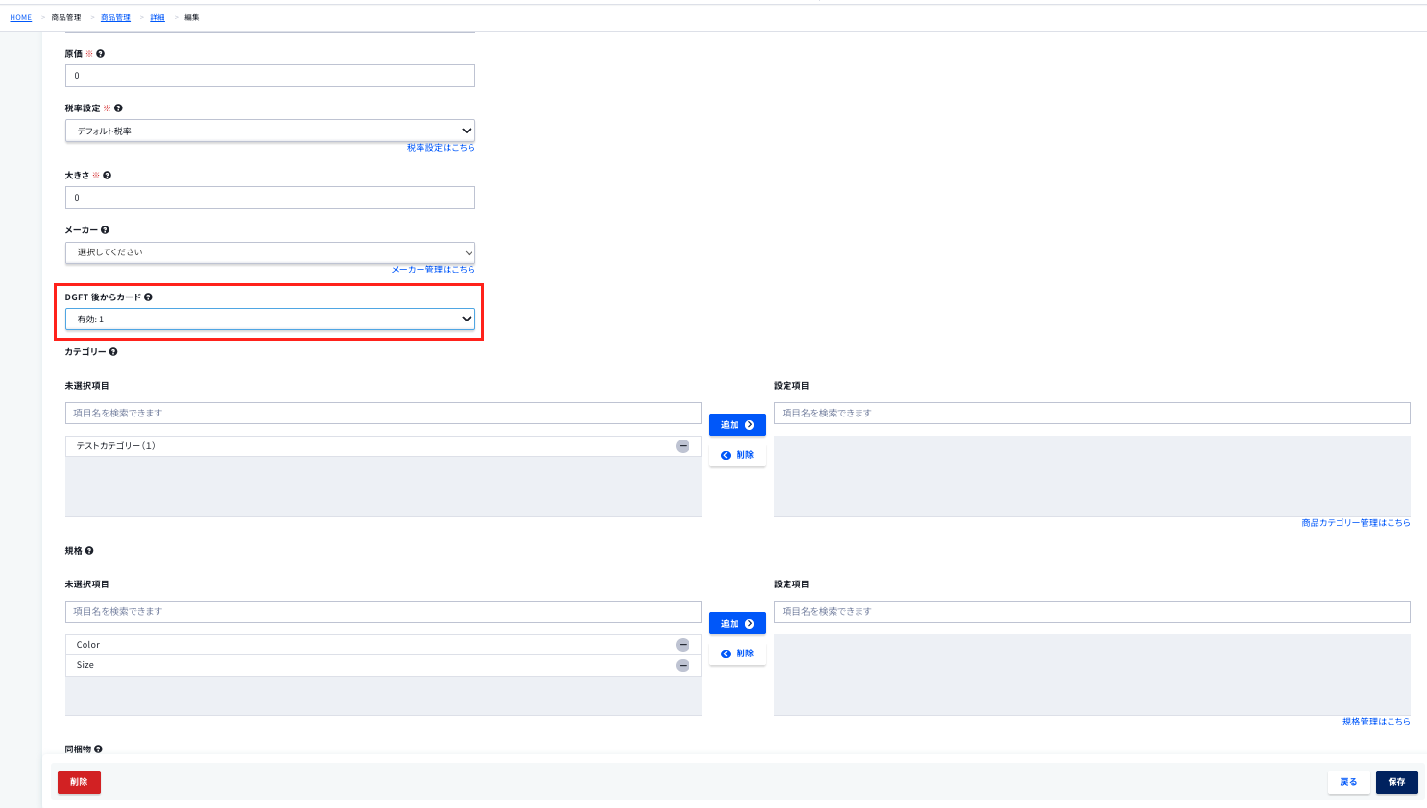
Task: Open the 詳細 breadcrumb link
Action: pyautogui.click(x=157, y=17)
